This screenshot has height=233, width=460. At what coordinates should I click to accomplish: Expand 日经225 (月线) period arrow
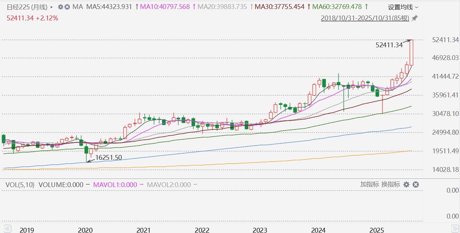click(x=52, y=7)
